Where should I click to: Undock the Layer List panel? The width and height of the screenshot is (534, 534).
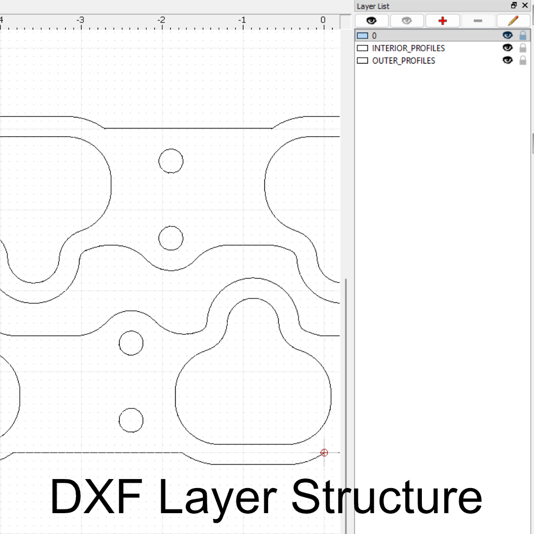coord(514,6)
